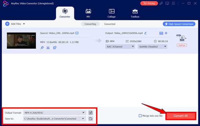Open the edit effects wand icon

point(42,48)
